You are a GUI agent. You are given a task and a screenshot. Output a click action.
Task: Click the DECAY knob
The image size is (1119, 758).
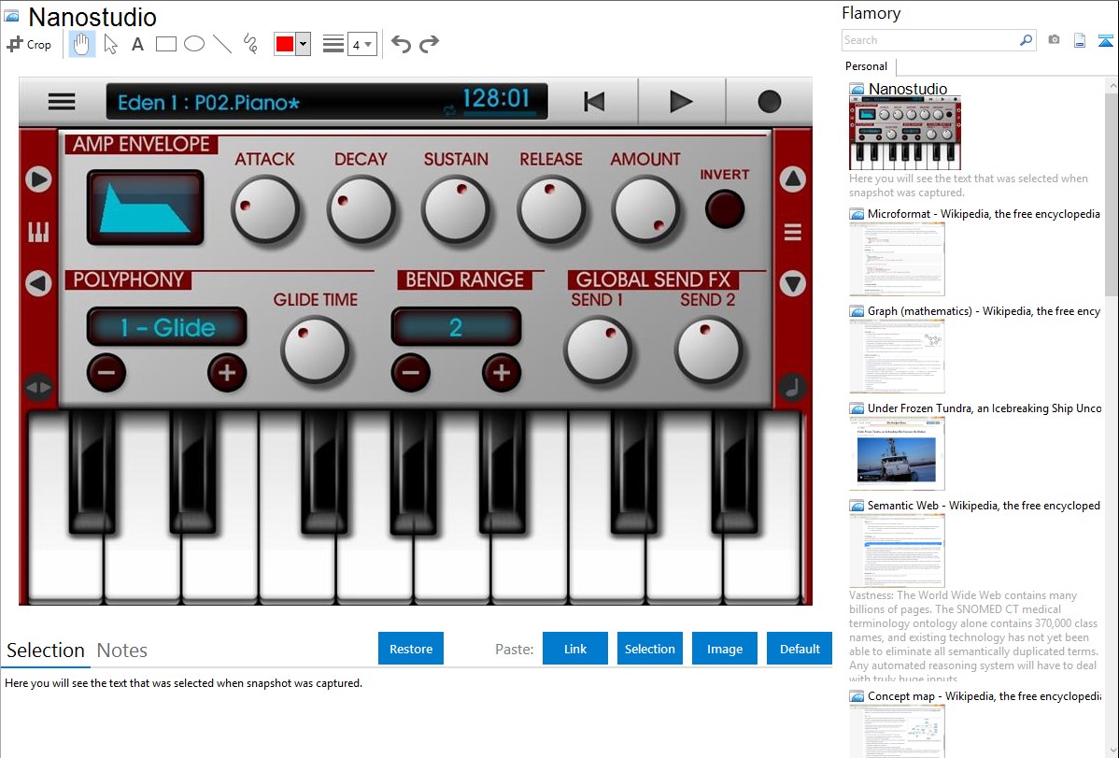pos(361,210)
